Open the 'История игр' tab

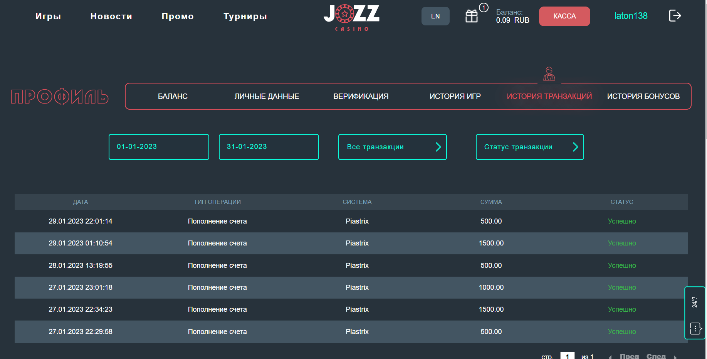tap(455, 96)
